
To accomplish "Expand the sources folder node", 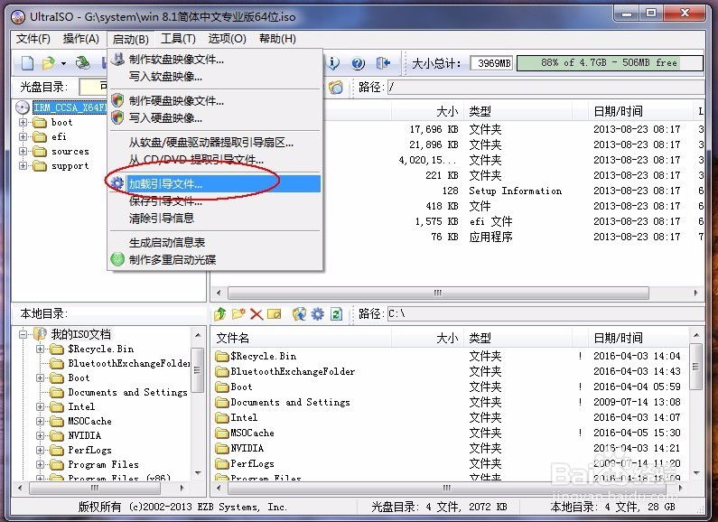I will [23, 151].
